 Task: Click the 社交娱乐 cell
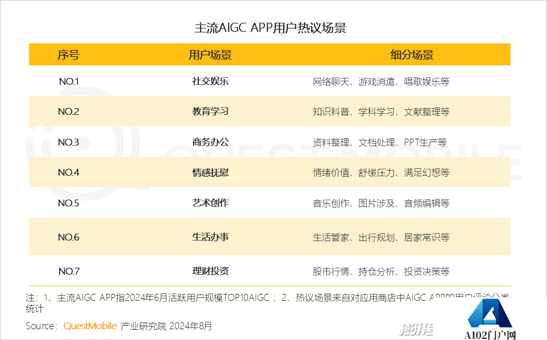(210, 81)
